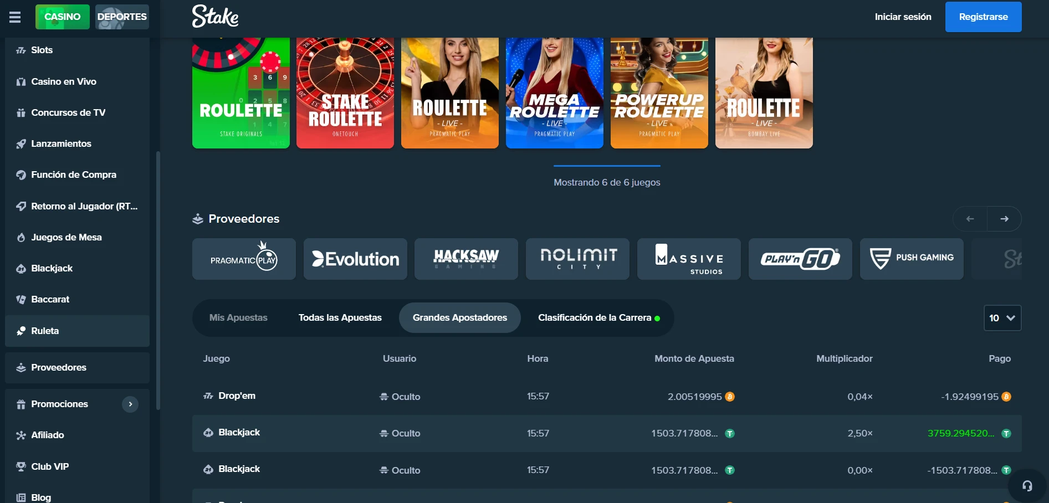Click the Multiplicador column header
The height and width of the screenshot is (503, 1049).
tap(845, 358)
